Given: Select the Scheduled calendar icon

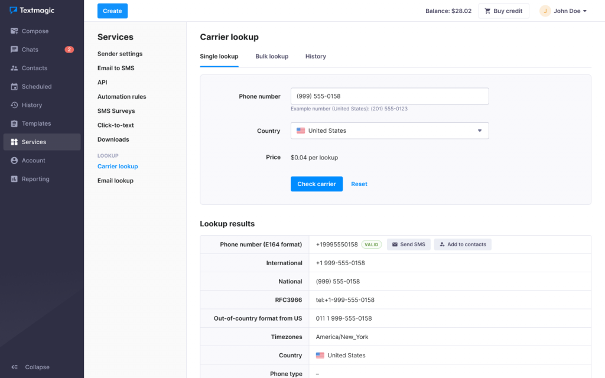Looking at the screenshot, I should [14, 87].
